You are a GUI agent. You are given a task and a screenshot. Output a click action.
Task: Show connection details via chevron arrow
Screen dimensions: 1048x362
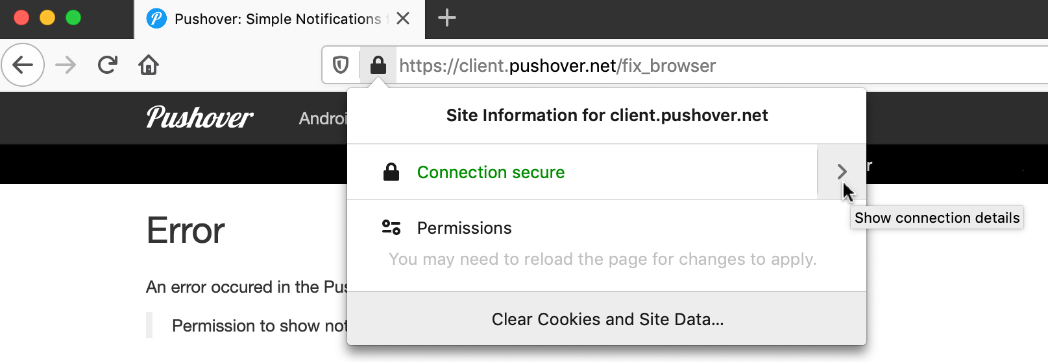(842, 172)
